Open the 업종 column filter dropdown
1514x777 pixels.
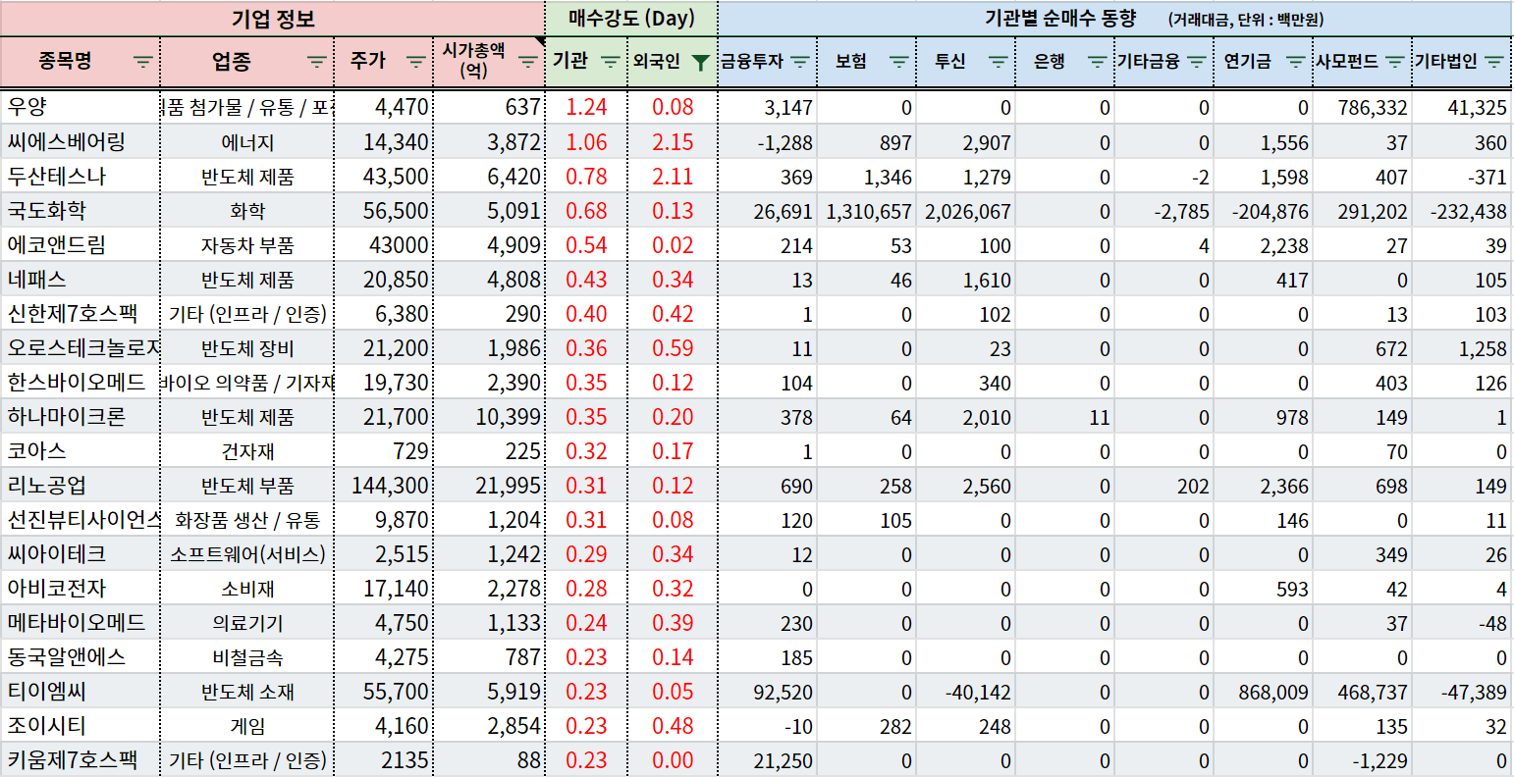tap(317, 61)
